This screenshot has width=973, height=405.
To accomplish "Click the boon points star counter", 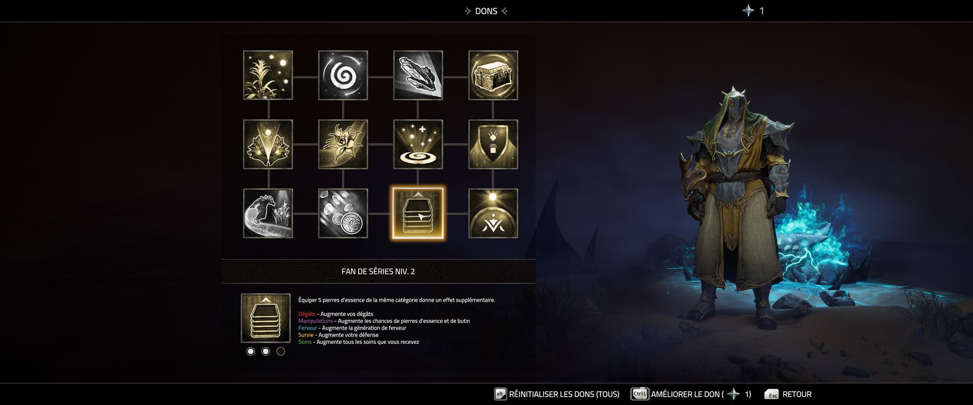I will (753, 11).
